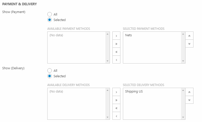The image size is (202, 122).
Task: Move Shipping US to top of list
Action: click(189, 92)
